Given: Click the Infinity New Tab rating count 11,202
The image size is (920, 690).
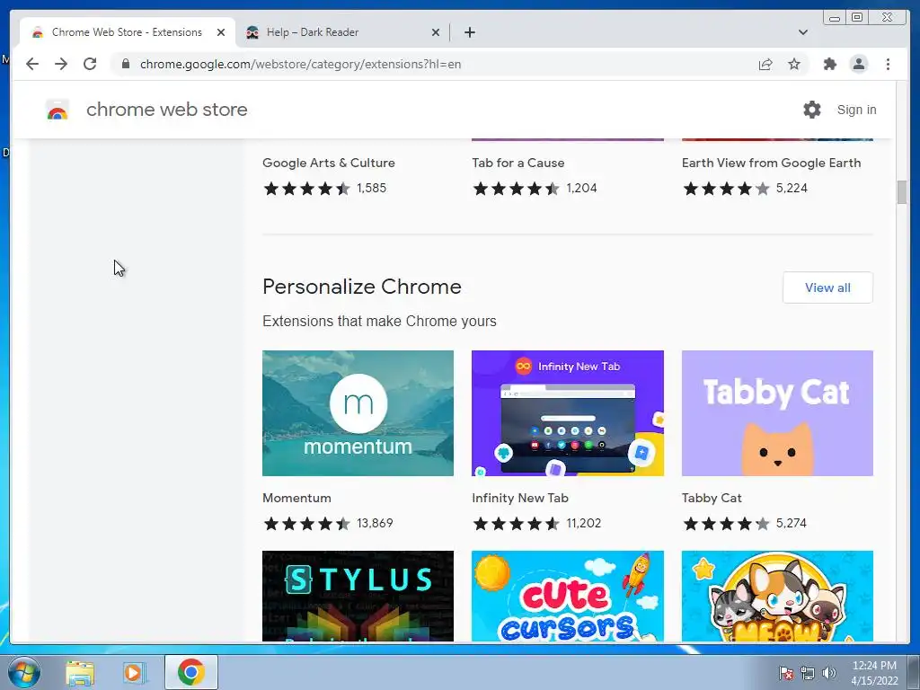Looking at the screenshot, I should (x=584, y=523).
